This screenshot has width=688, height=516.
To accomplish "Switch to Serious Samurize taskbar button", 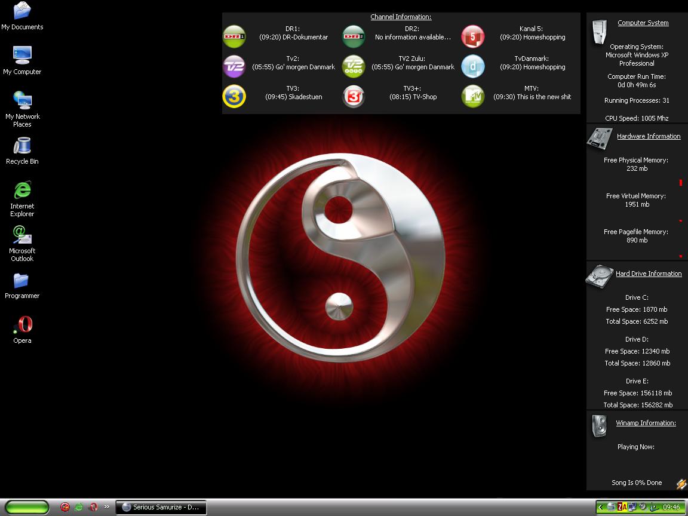I will (161, 507).
